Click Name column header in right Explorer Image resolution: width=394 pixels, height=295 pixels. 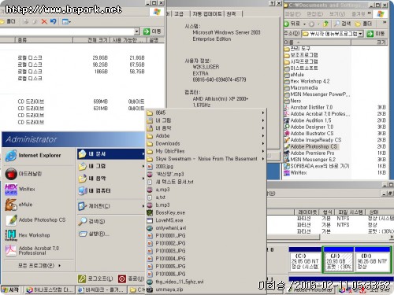click(317, 42)
